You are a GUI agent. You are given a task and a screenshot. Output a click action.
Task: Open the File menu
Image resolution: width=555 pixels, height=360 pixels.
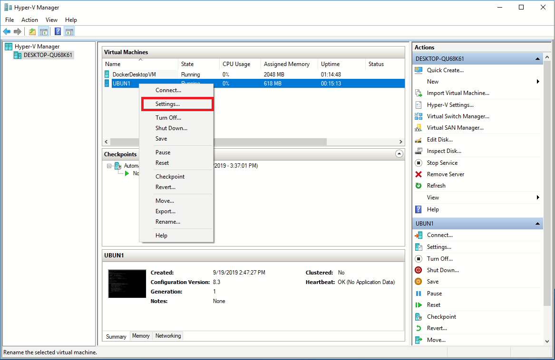pyautogui.click(x=10, y=20)
